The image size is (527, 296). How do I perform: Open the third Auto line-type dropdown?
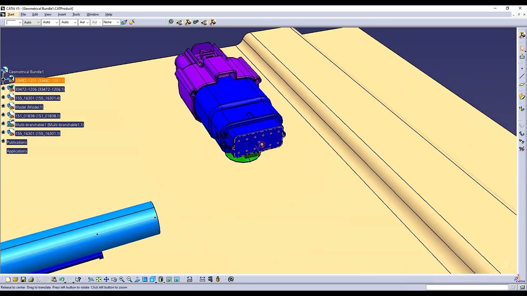click(x=68, y=22)
